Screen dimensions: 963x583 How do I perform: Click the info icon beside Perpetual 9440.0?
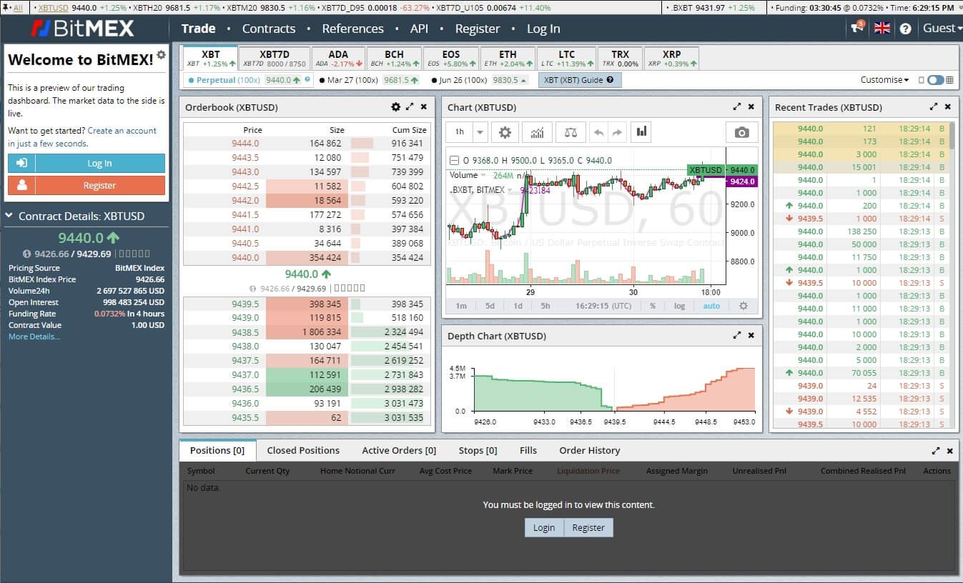(x=307, y=79)
